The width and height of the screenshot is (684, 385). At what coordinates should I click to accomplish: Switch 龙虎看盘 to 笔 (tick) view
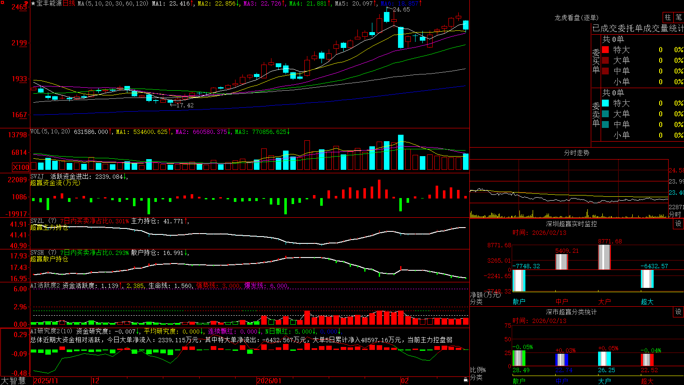tap(678, 17)
